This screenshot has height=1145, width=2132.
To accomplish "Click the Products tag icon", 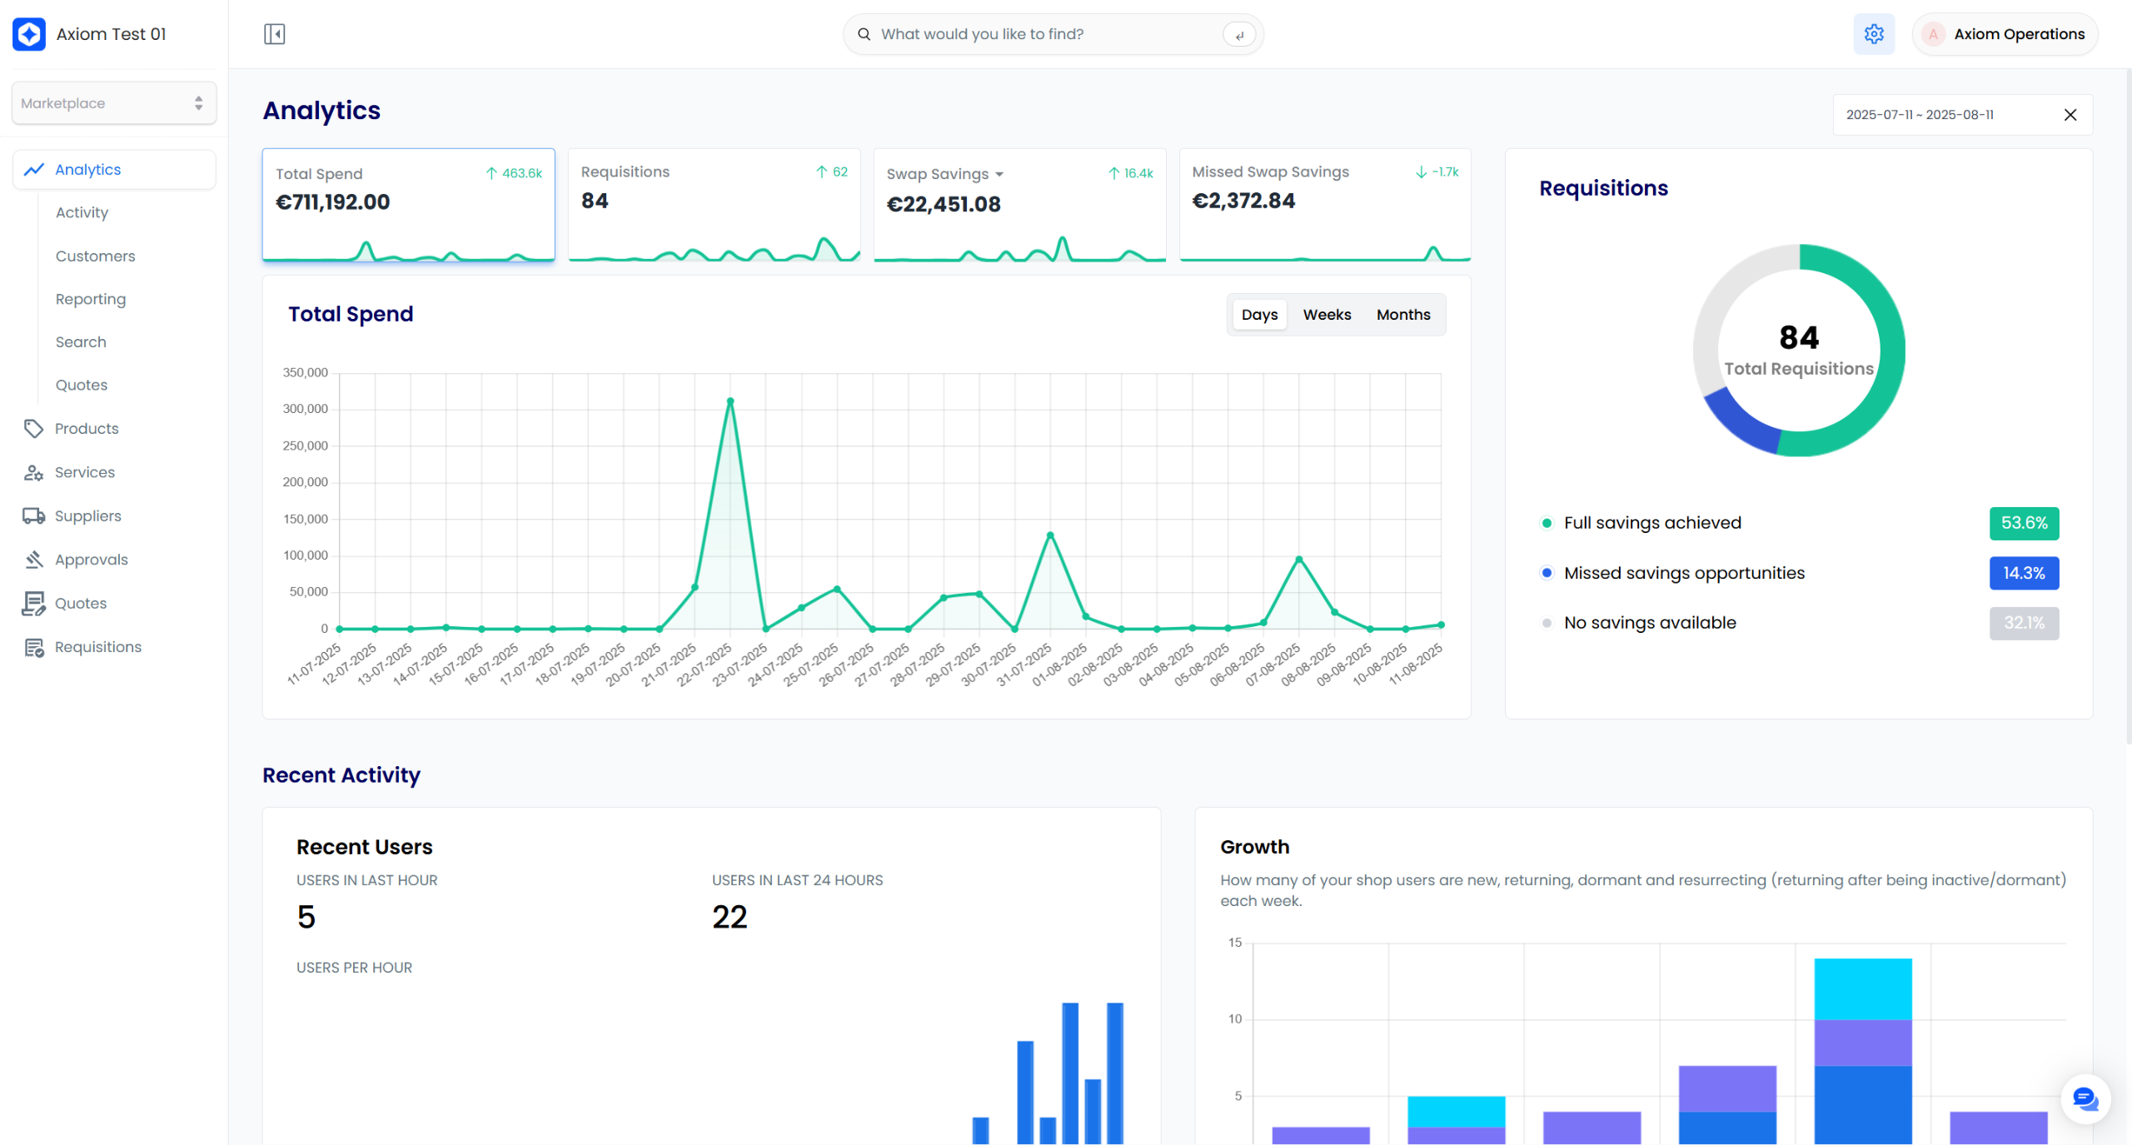I will [x=33, y=429].
